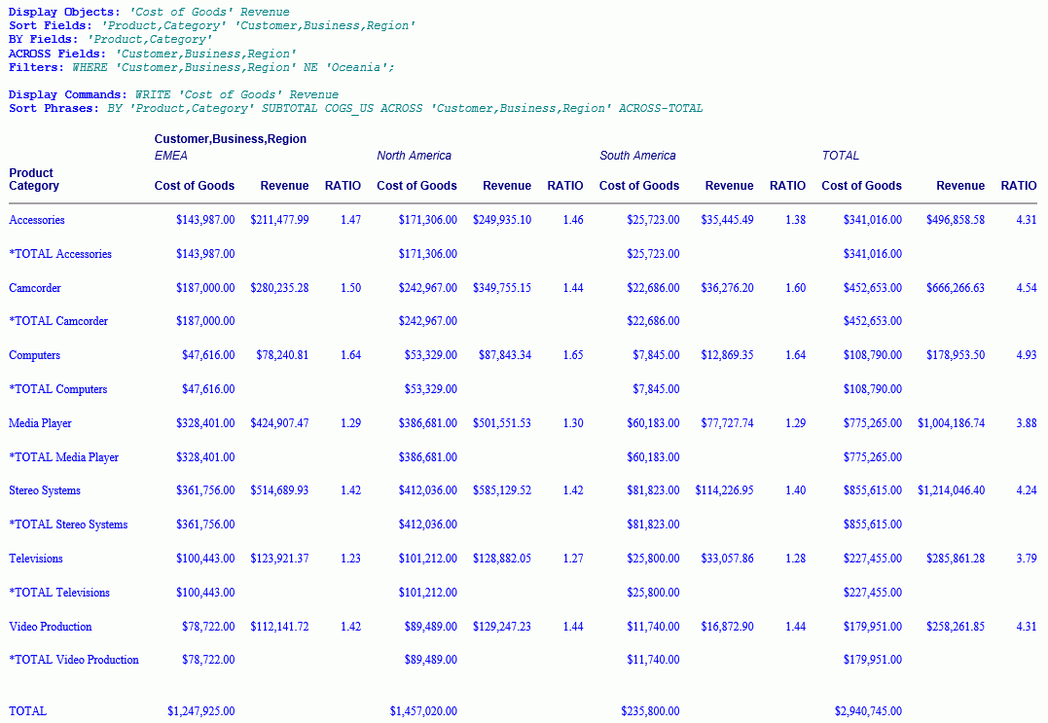1048x723 pixels.
Task: Click the grand total cost value $2,940,745.00
Action: [x=868, y=711]
